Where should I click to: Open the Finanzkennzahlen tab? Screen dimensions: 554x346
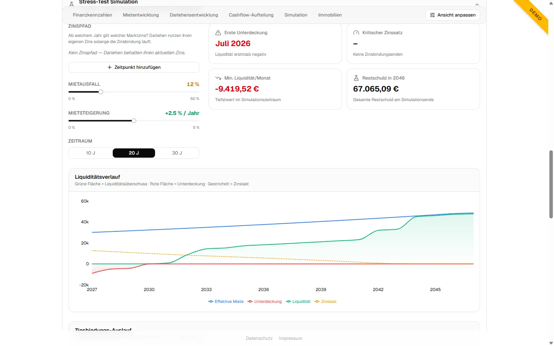[92, 15]
